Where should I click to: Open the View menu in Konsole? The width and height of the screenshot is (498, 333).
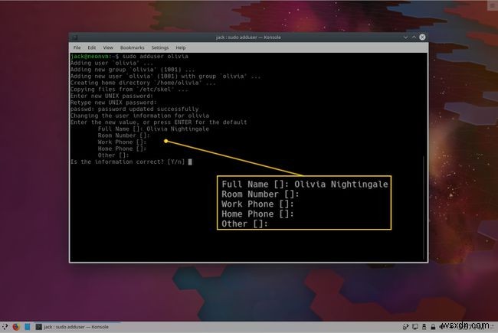(108, 47)
